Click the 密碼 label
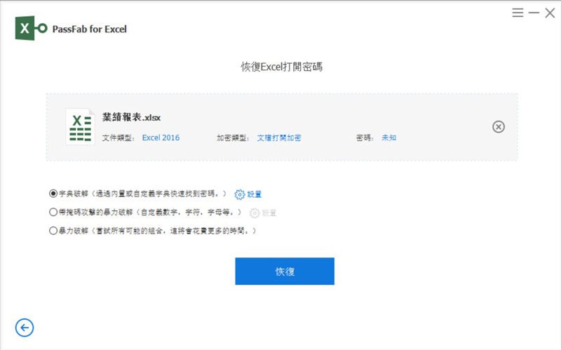This screenshot has width=561, height=350. 365,137
